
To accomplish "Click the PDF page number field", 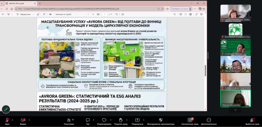I will (x=105, y=14).
